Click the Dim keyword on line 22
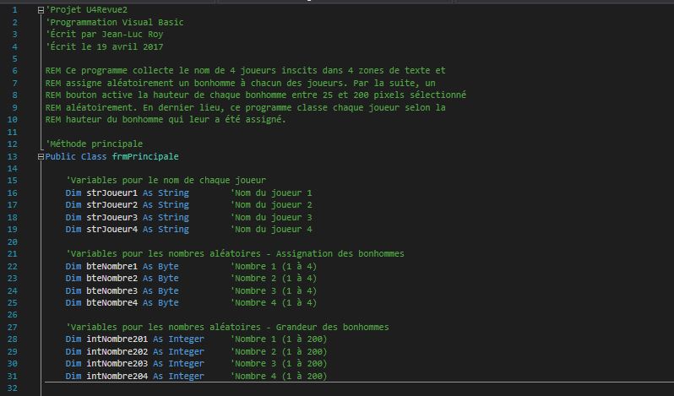Image resolution: width=674 pixels, height=396 pixels. (73, 266)
